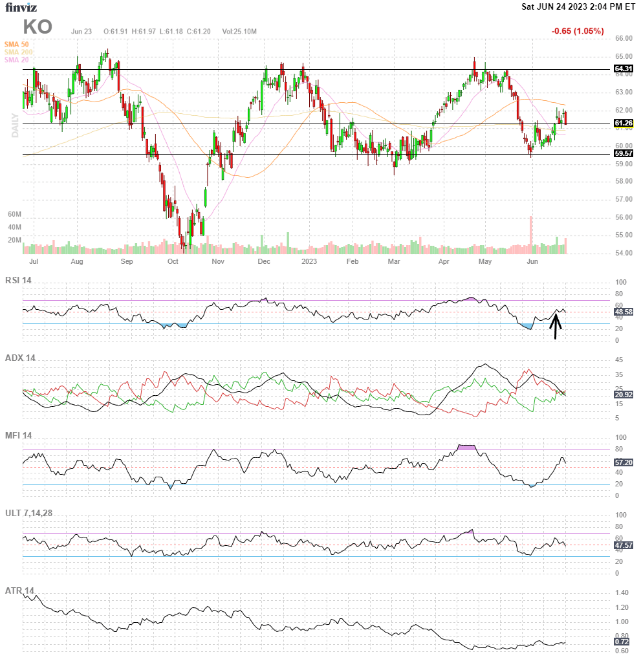Click the ATR 14 indicator title
Image resolution: width=641 pixels, height=661 pixels.
(x=19, y=591)
